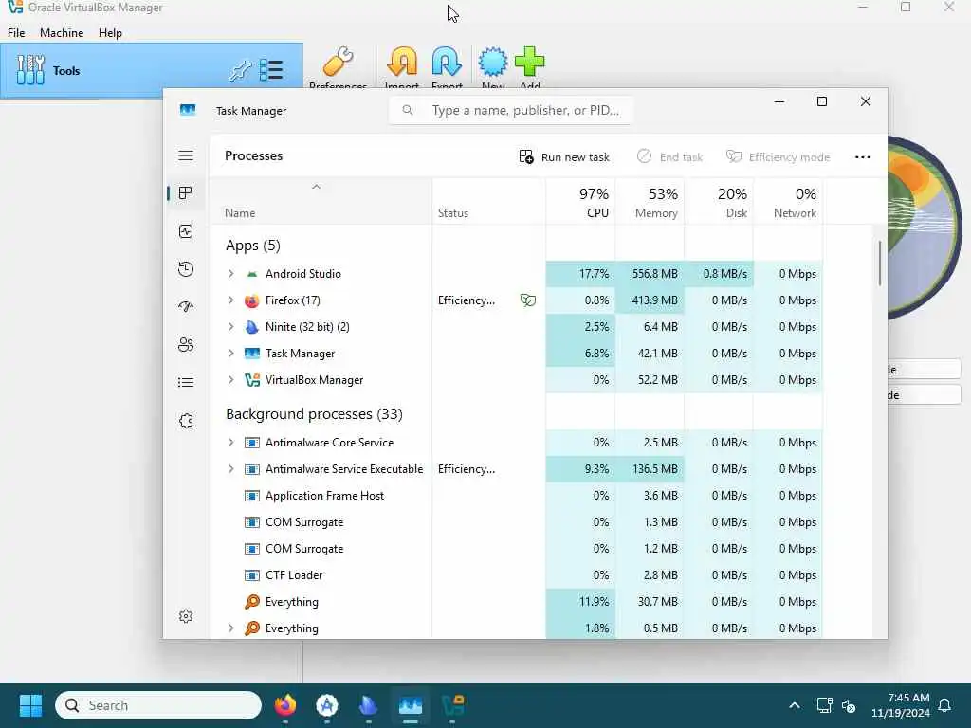Open App history page icon in sidebar
The height and width of the screenshot is (728, 971).
point(186,268)
